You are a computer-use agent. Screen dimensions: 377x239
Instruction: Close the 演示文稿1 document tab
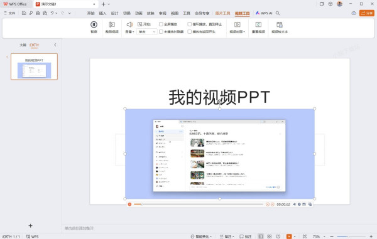tap(94, 4)
